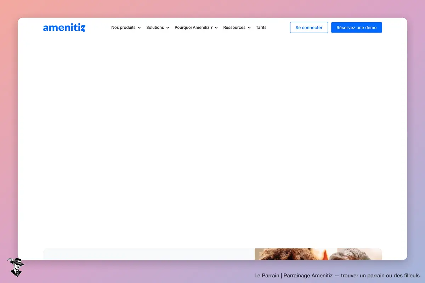Click the Réservez une démo button
Screen dimensions: 425x283
[x=357, y=28]
